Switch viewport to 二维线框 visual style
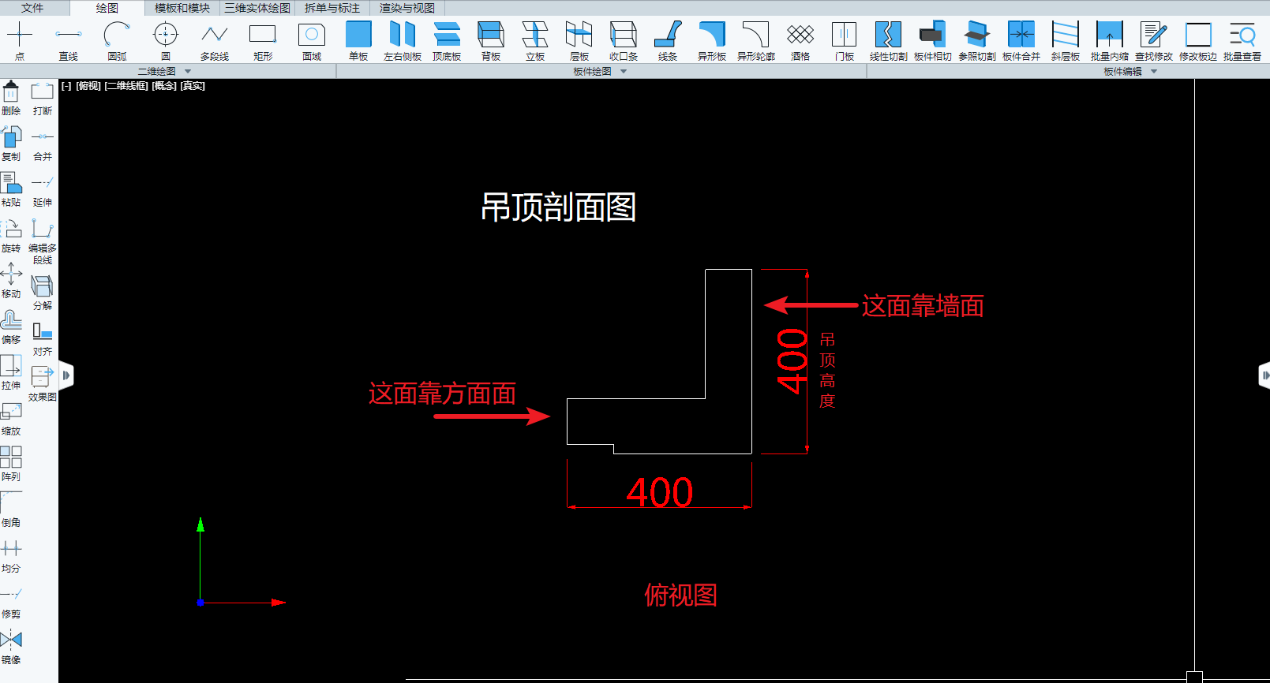 click(x=126, y=86)
